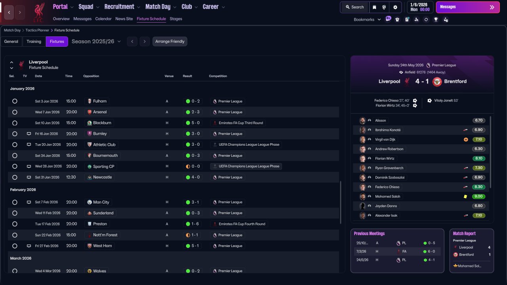Screen dimensions: 507x285
Task: Open the 9+ notifications chat icon
Action: [388, 19]
